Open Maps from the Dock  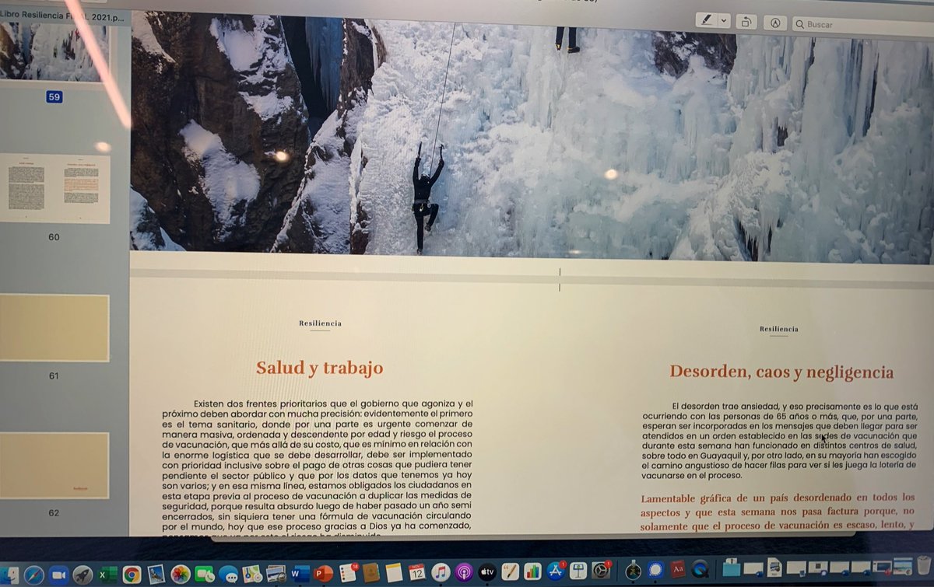coord(252,575)
